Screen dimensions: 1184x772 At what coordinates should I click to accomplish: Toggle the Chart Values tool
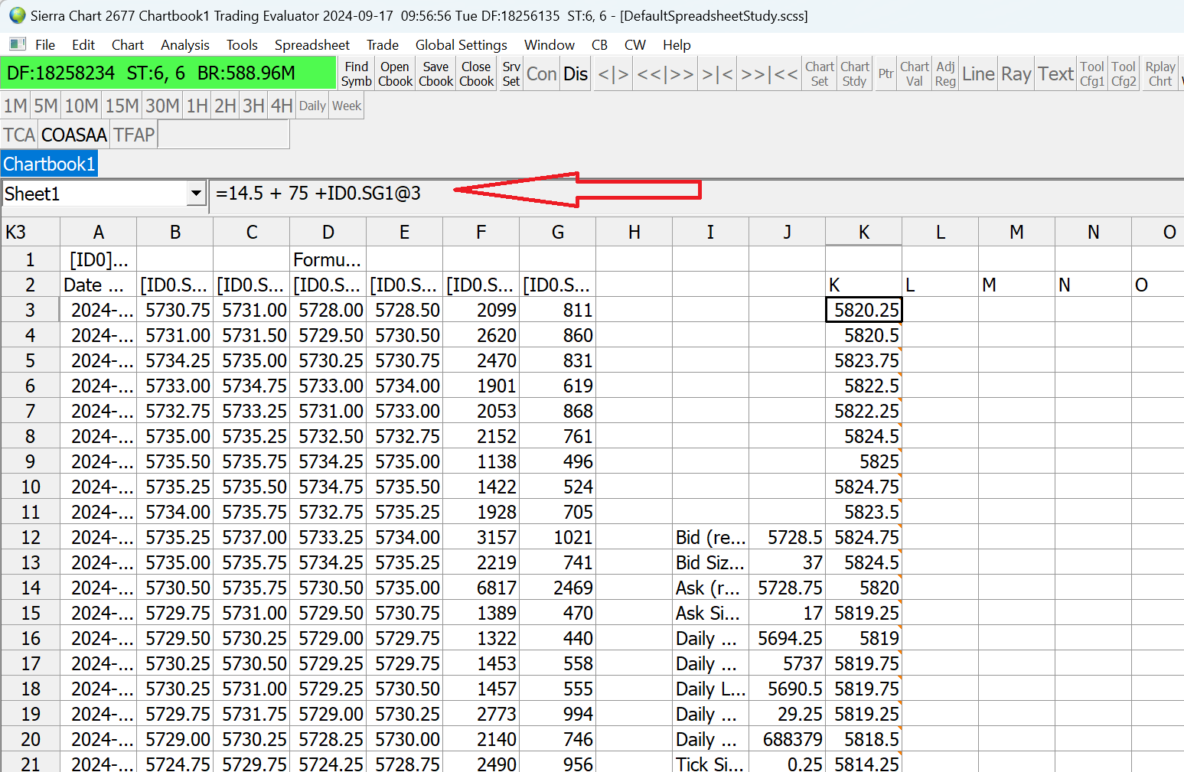914,73
